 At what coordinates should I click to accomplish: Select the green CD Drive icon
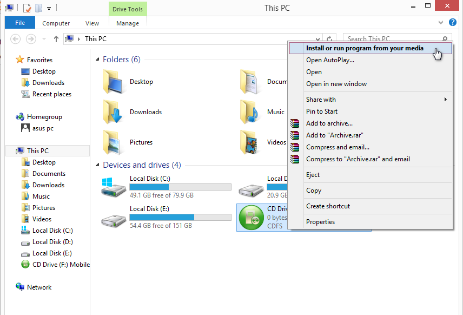click(251, 218)
